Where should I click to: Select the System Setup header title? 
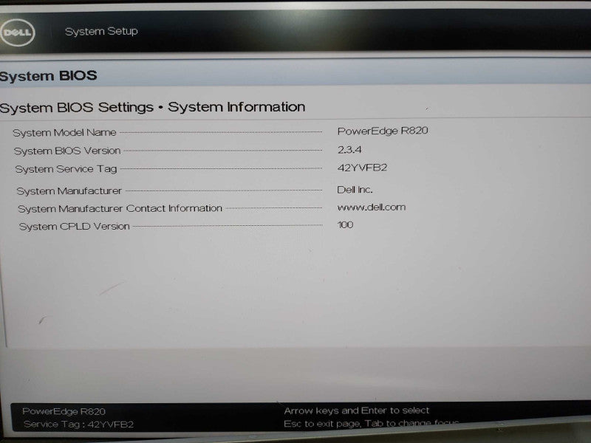coord(101,31)
